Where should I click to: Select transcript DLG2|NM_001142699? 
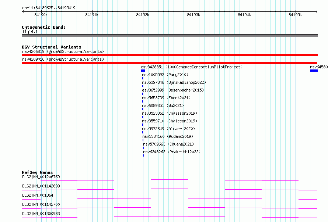tap(41, 186)
